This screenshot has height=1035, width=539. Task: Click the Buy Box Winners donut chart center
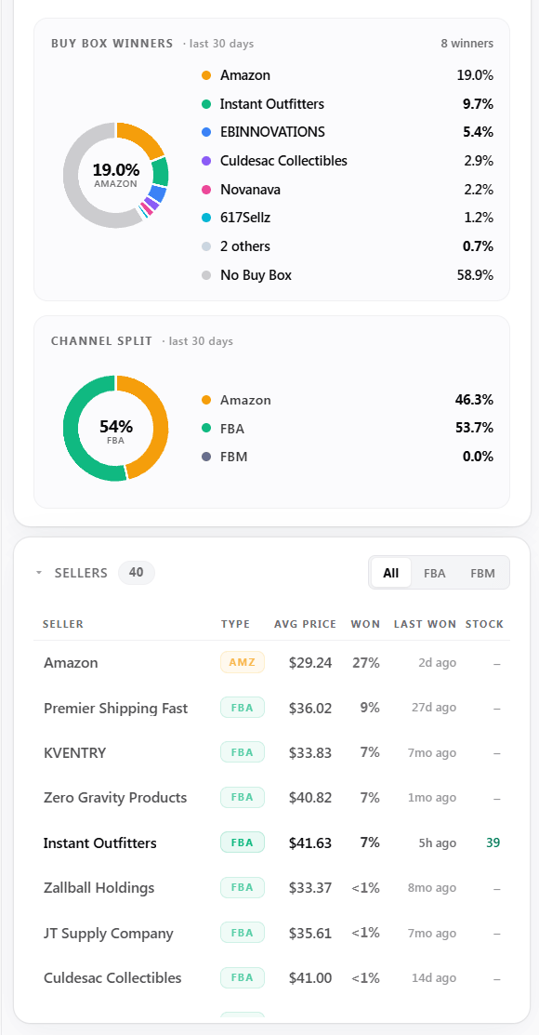coord(115,174)
